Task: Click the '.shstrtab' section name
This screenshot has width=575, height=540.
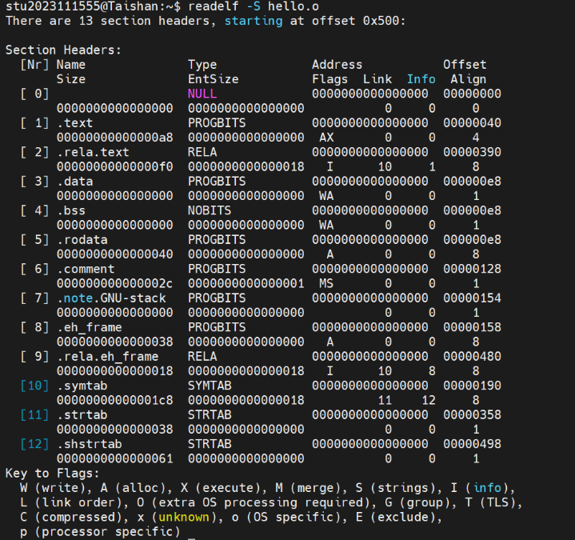Action: click(89, 444)
